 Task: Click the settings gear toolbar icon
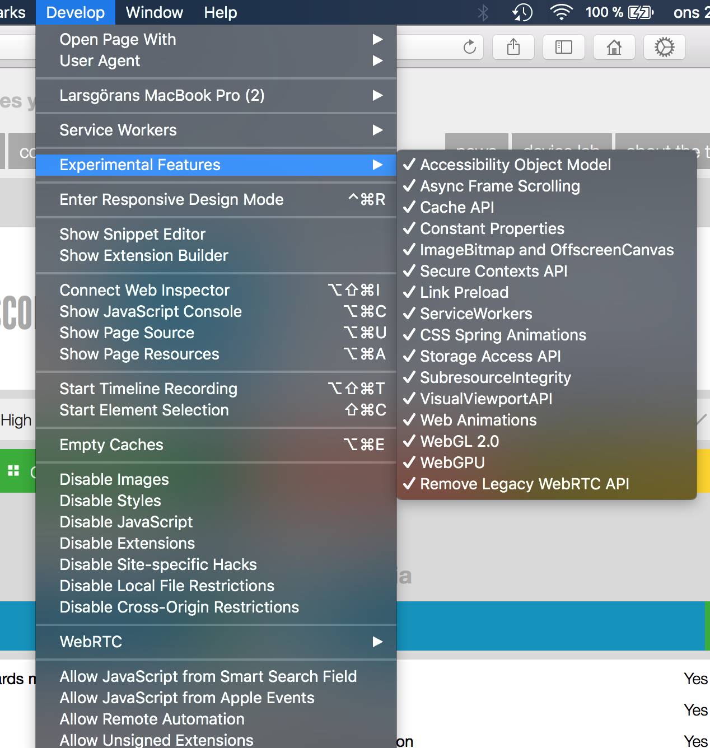[665, 47]
